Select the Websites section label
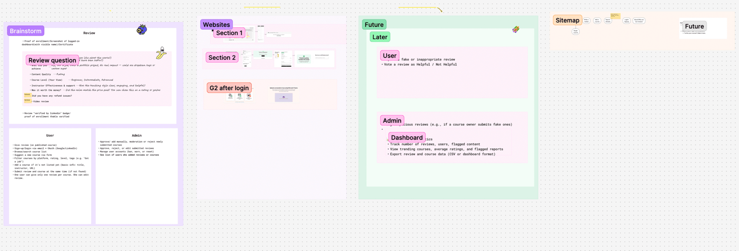 click(x=216, y=25)
